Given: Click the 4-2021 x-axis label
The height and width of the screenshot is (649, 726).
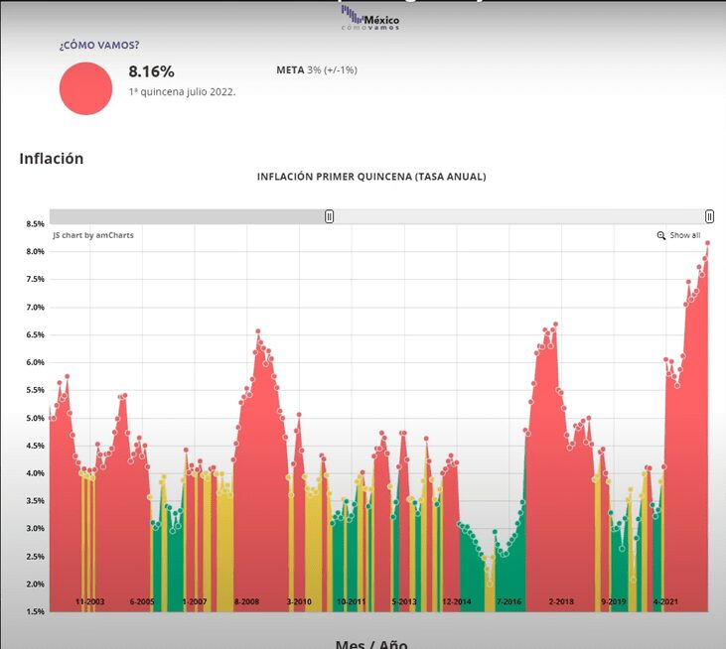Looking at the screenshot, I should coord(665,601).
